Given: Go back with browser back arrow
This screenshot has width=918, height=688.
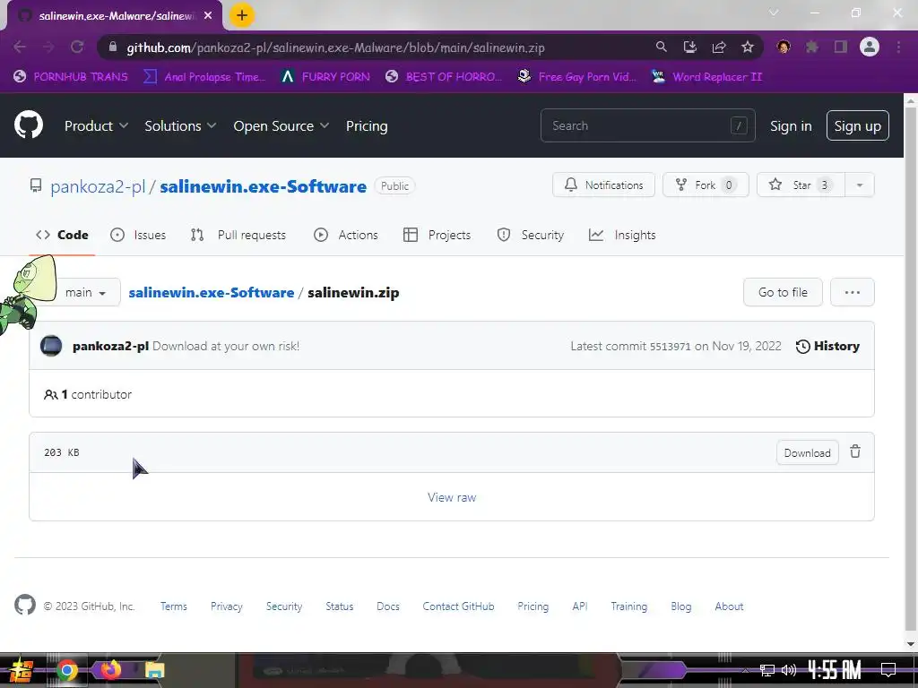Looking at the screenshot, I should coord(20,47).
